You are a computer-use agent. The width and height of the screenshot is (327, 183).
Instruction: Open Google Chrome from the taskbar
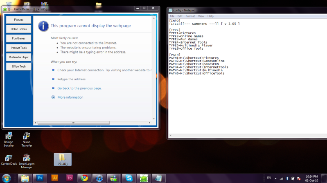point(84,178)
